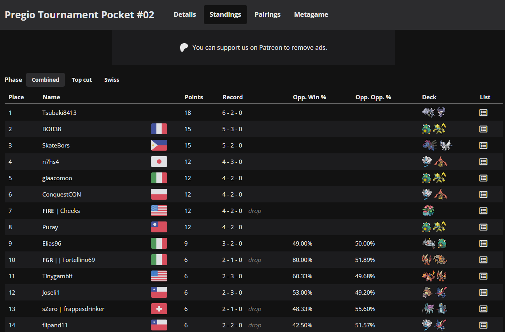The width and height of the screenshot is (505, 332).
Task: Switch phase filter to Top cut
Action: [x=82, y=80]
